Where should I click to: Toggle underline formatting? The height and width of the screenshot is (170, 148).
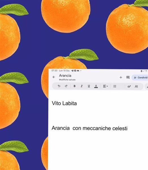[89, 86]
